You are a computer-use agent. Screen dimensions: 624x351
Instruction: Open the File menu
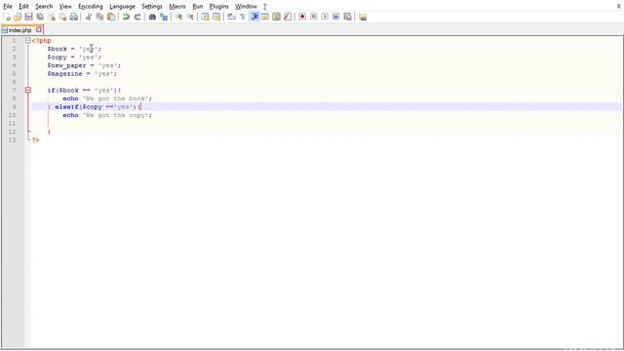click(x=8, y=7)
